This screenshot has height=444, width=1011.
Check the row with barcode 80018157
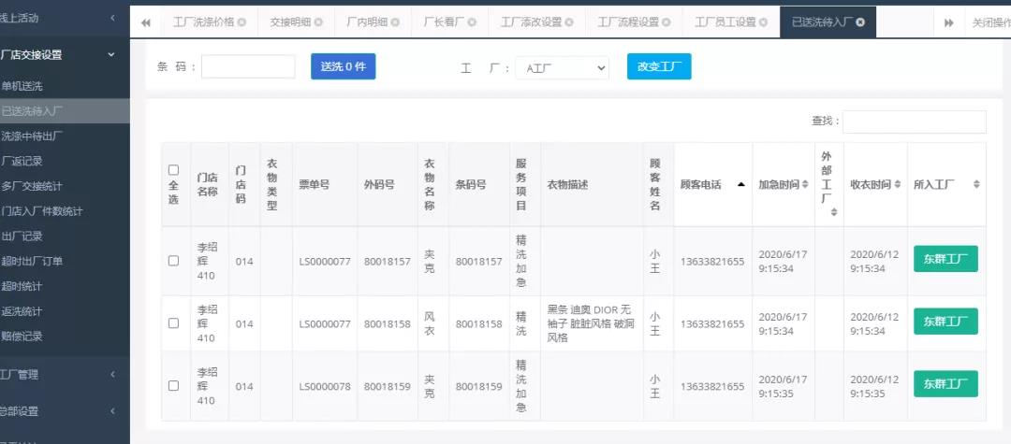173,261
